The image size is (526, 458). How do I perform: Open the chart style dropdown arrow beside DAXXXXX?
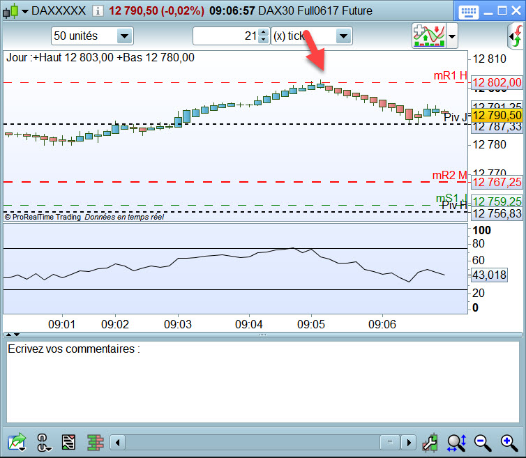25,11
